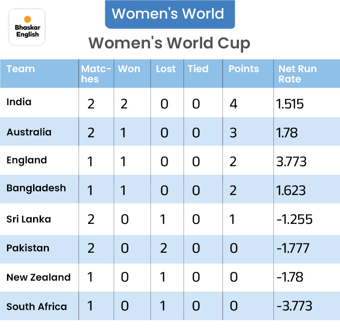Select India's points value 4

(x=233, y=103)
